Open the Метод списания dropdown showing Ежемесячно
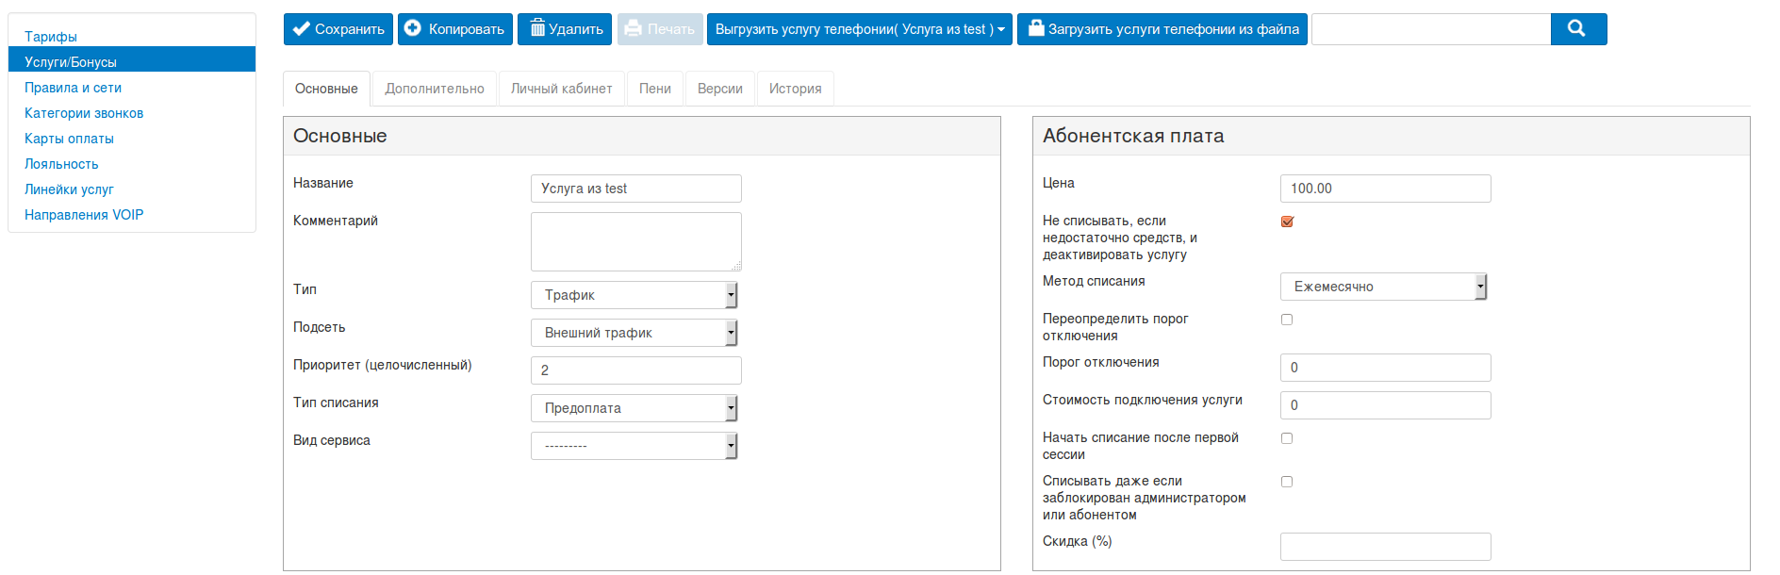Image resolution: width=1780 pixels, height=575 pixels. click(x=1383, y=287)
